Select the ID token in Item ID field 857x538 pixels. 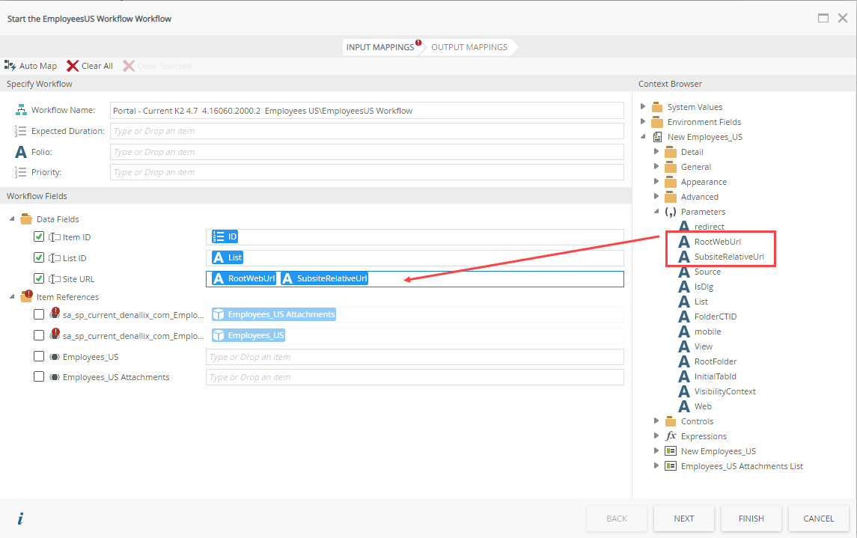tap(225, 237)
